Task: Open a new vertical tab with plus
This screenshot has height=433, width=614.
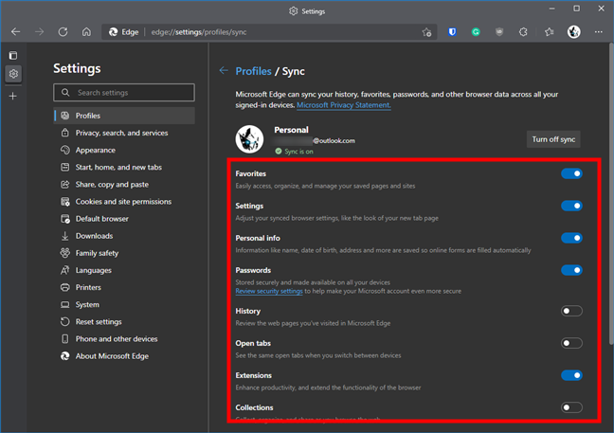Action: pyautogui.click(x=12, y=96)
